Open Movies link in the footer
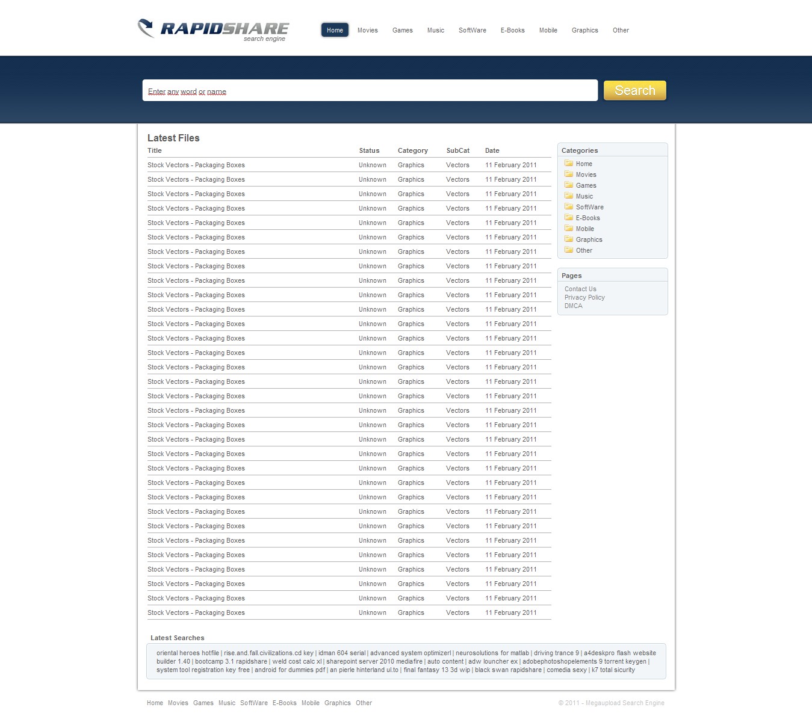 [178, 703]
